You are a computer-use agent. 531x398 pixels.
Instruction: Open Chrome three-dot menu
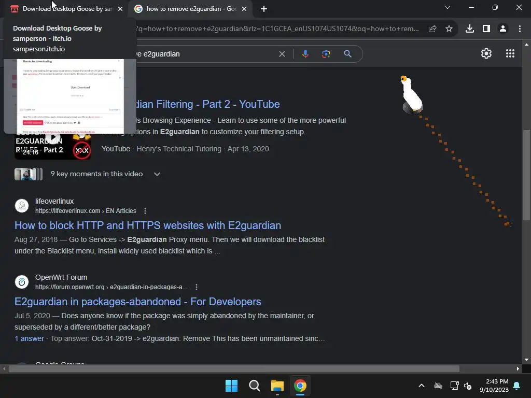click(520, 29)
